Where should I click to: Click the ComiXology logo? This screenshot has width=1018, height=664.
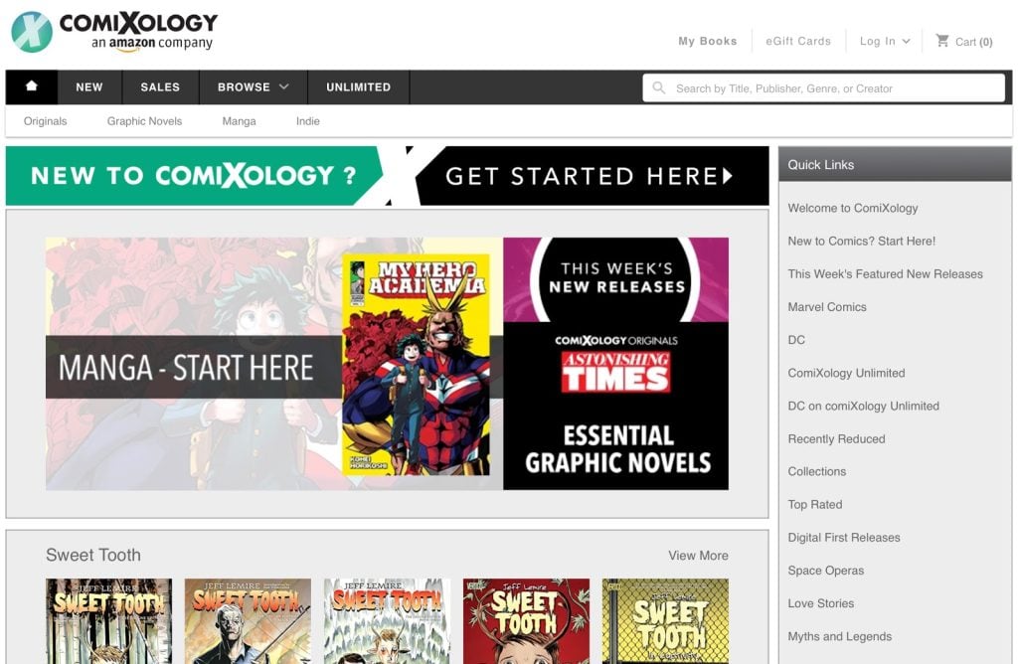pyautogui.click(x=115, y=31)
